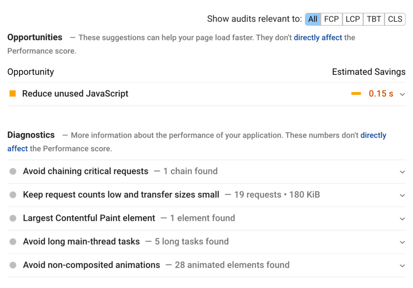Show audits relevant to TBT

[374, 19]
